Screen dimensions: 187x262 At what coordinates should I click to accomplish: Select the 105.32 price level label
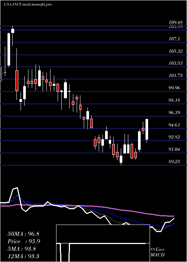(x=175, y=51)
